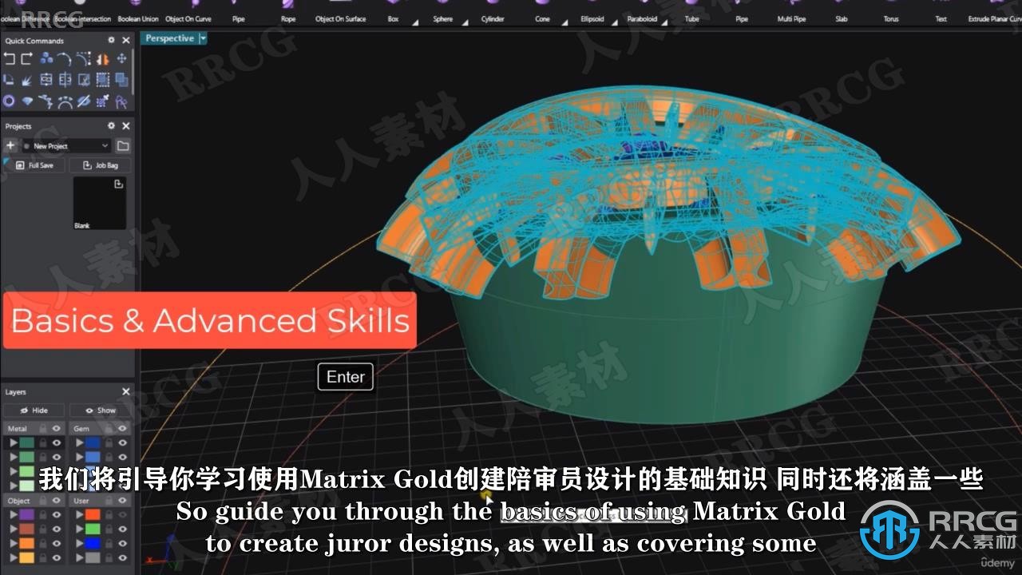Lock the purple Object layer
This screenshot has height=575, width=1022.
coord(42,514)
